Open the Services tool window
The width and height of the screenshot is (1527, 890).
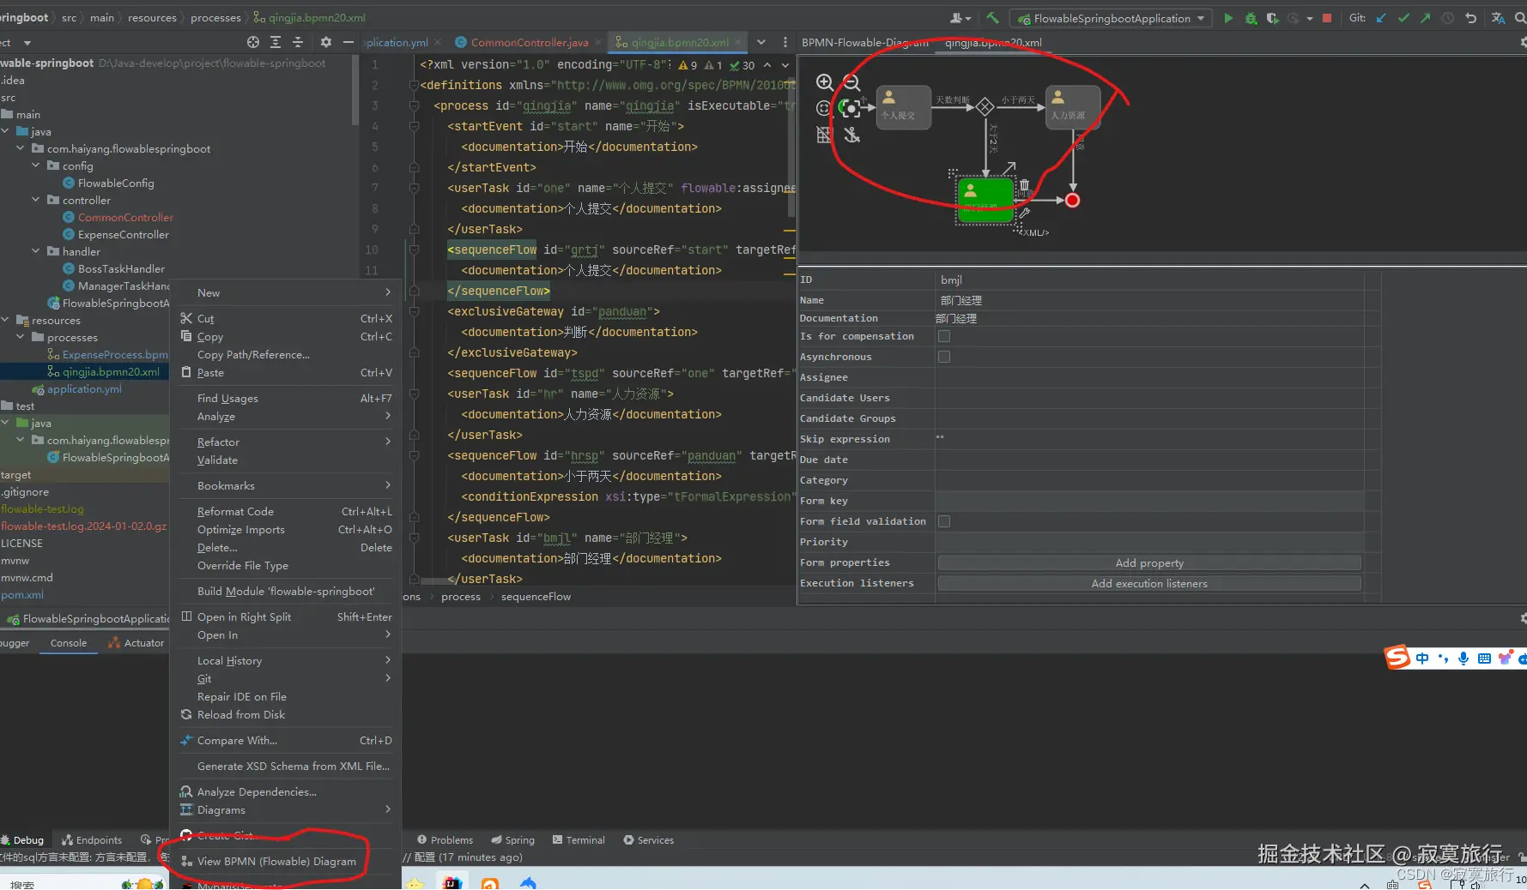(648, 840)
